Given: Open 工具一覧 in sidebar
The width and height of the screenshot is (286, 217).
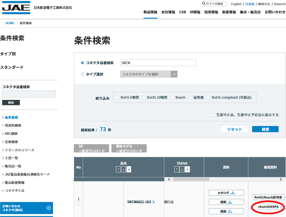Looking at the screenshot, I should click(11, 158).
